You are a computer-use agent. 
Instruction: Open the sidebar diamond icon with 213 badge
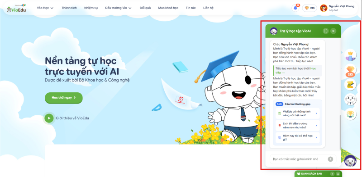(350, 71)
